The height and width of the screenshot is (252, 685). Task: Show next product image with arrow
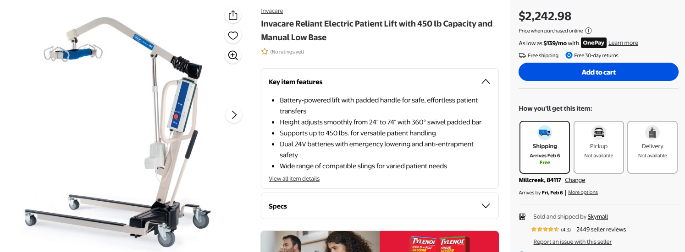pyautogui.click(x=234, y=115)
